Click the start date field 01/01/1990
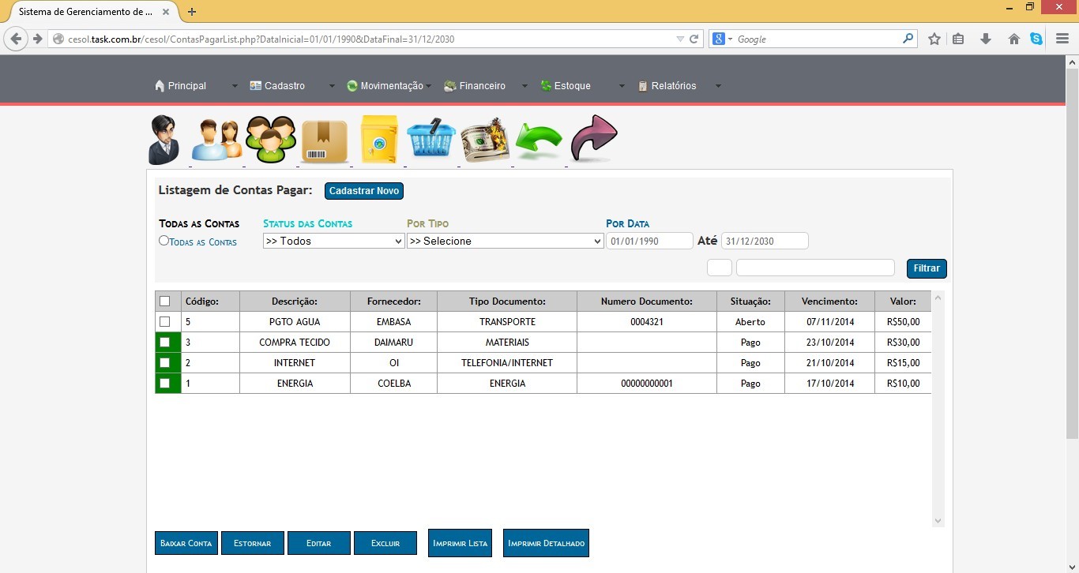 649,241
